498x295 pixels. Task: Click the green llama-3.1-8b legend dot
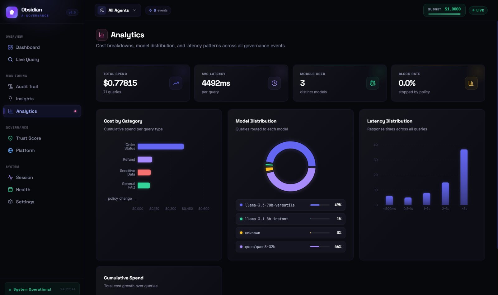[x=241, y=219]
